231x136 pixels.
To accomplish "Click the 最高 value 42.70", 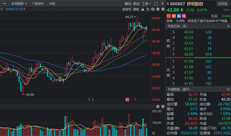I will click(x=193, y=95).
